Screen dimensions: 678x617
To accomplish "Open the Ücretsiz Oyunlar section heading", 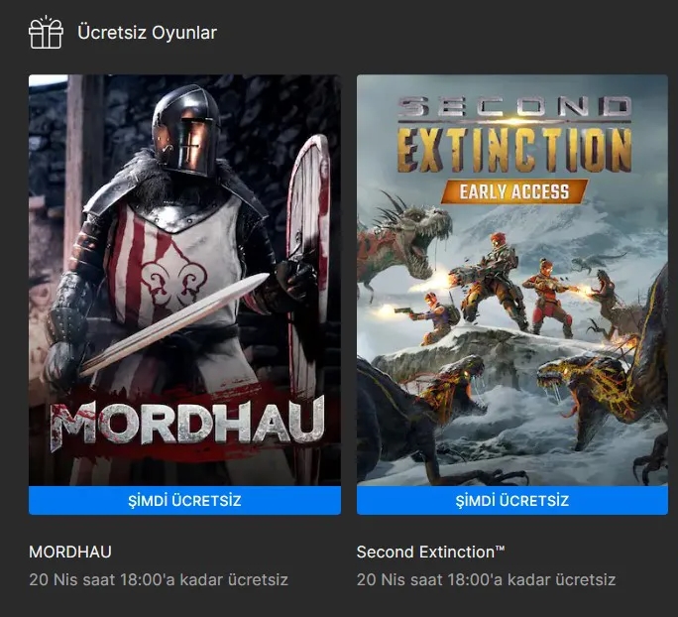I will point(147,33).
